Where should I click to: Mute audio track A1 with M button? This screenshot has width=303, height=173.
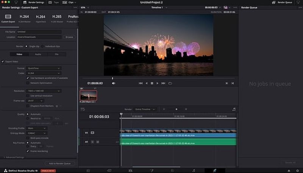coord(97,142)
